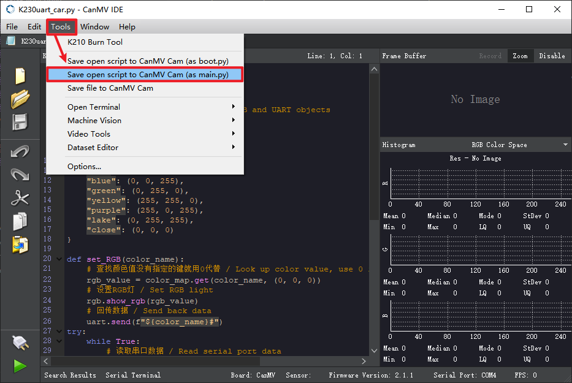Click the K230uart file tab icon
The width and height of the screenshot is (572, 383).
coord(11,40)
